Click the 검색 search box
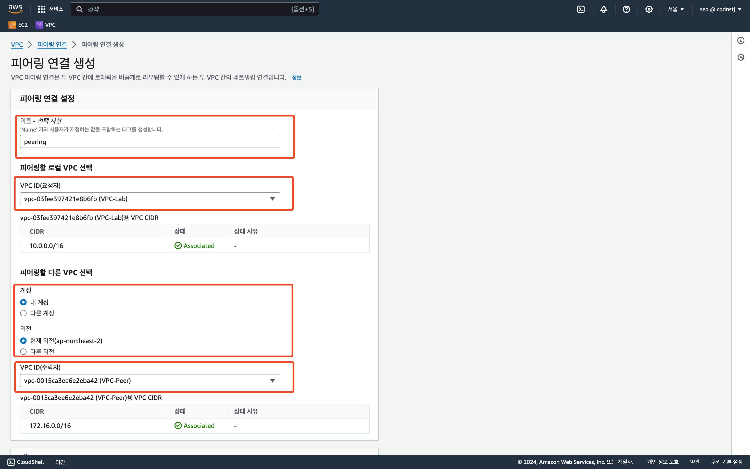 [x=186, y=9]
